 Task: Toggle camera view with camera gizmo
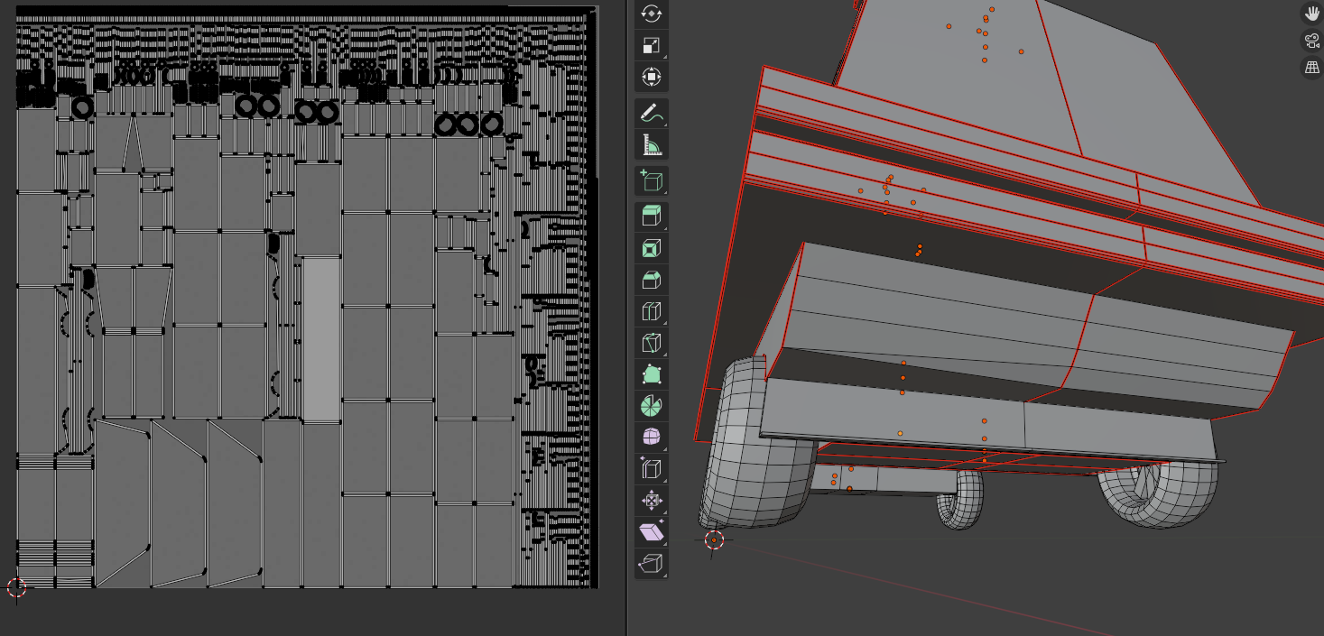click(x=1311, y=41)
